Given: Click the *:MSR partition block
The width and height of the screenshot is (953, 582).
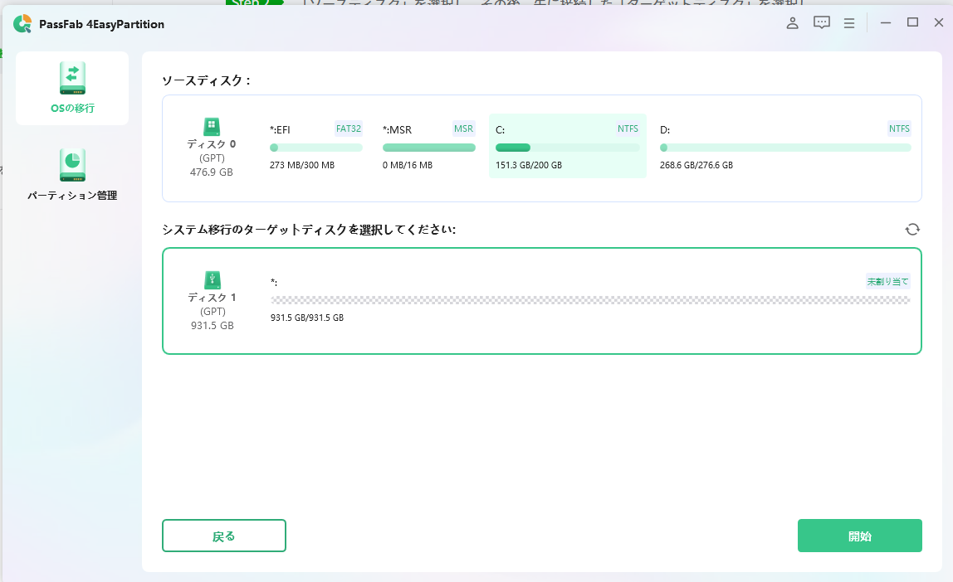Looking at the screenshot, I should tap(429, 147).
